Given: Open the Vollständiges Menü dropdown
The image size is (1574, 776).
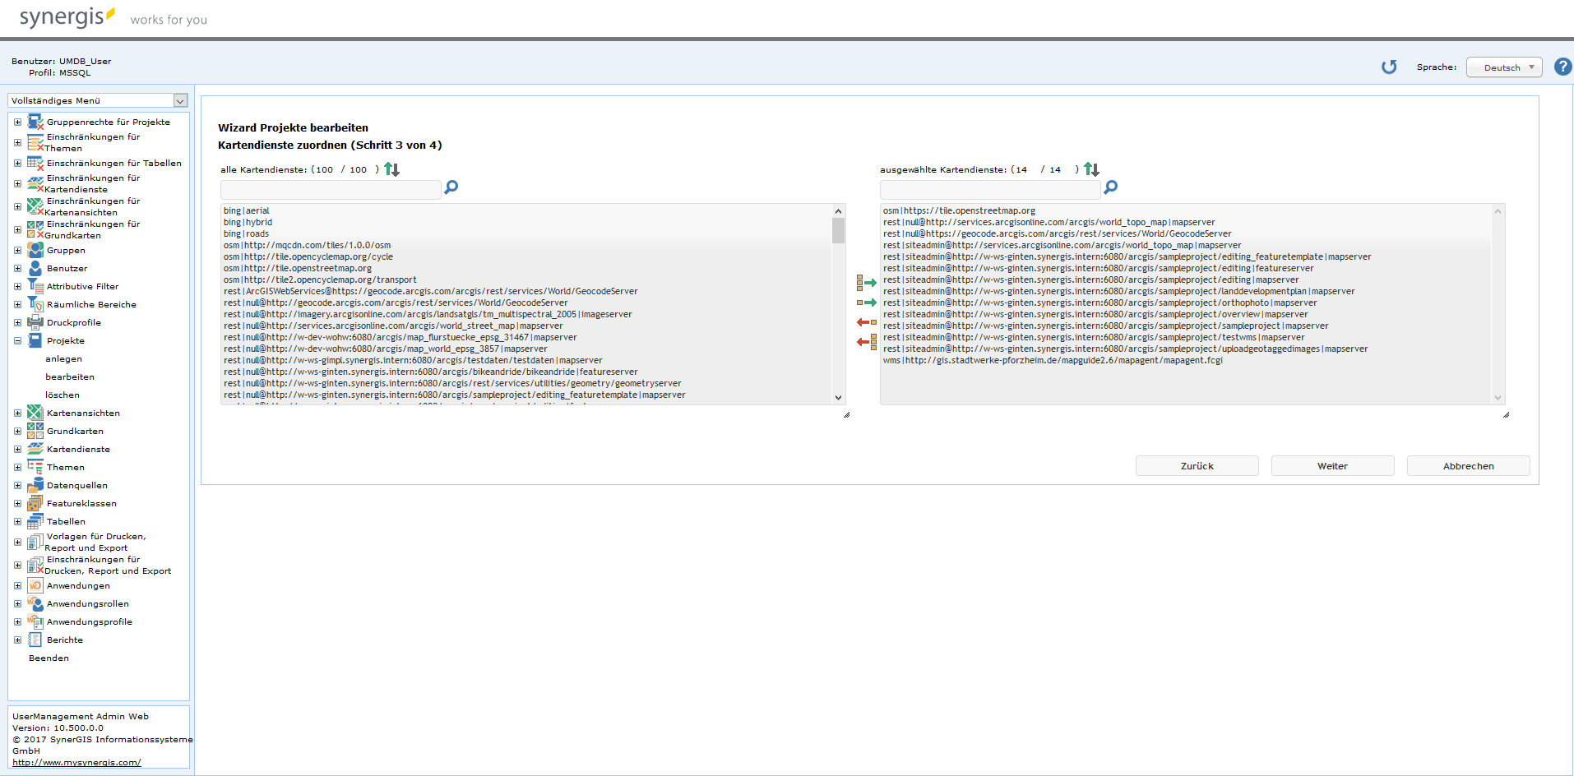Looking at the screenshot, I should point(98,100).
